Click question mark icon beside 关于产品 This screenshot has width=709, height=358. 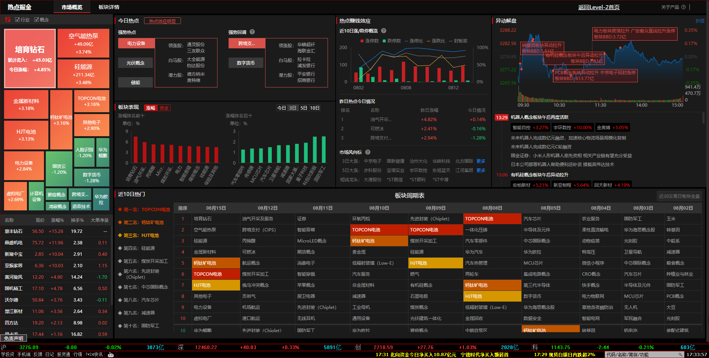[x=684, y=7]
